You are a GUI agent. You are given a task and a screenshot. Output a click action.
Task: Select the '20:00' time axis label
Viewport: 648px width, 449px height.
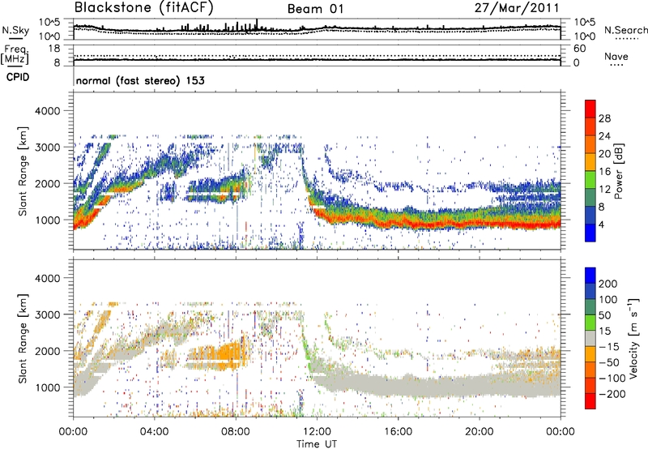click(x=480, y=432)
